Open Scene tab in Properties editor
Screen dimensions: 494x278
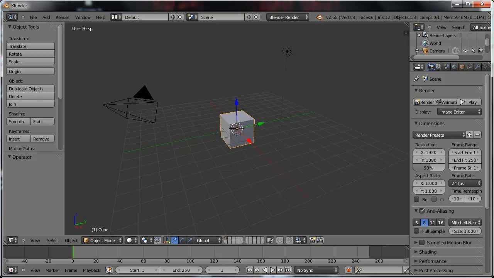click(x=447, y=67)
